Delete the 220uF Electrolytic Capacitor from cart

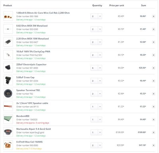point(153,68)
